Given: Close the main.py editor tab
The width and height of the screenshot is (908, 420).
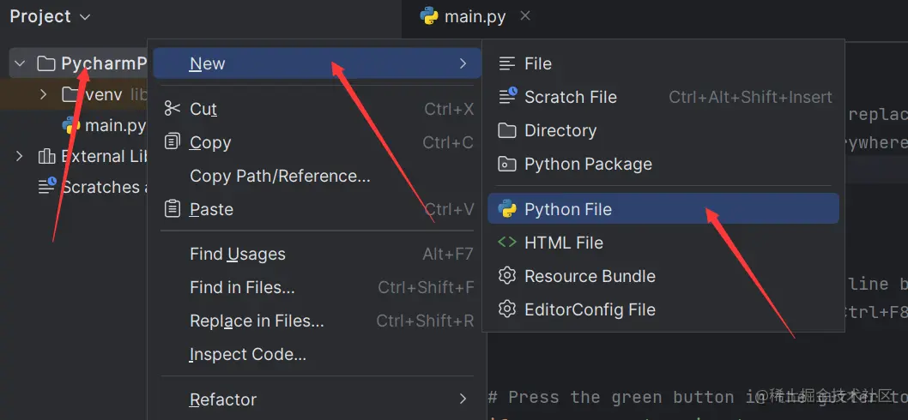Looking at the screenshot, I should (x=525, y=16).
